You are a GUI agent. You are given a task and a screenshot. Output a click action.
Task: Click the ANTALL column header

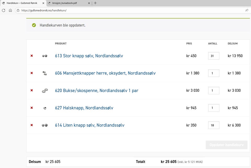pyautogui.click(x=213, y=44)
